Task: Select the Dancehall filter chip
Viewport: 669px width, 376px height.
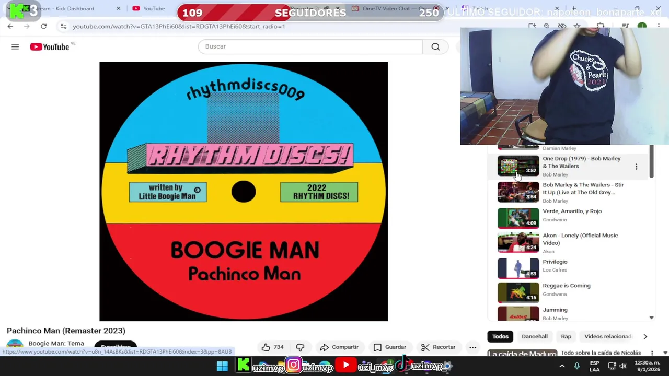Action: tap(535, 336)
